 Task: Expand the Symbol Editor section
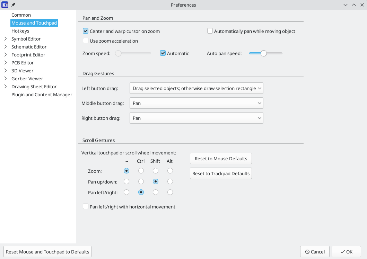pyautogui.click(x=6, y=39)
